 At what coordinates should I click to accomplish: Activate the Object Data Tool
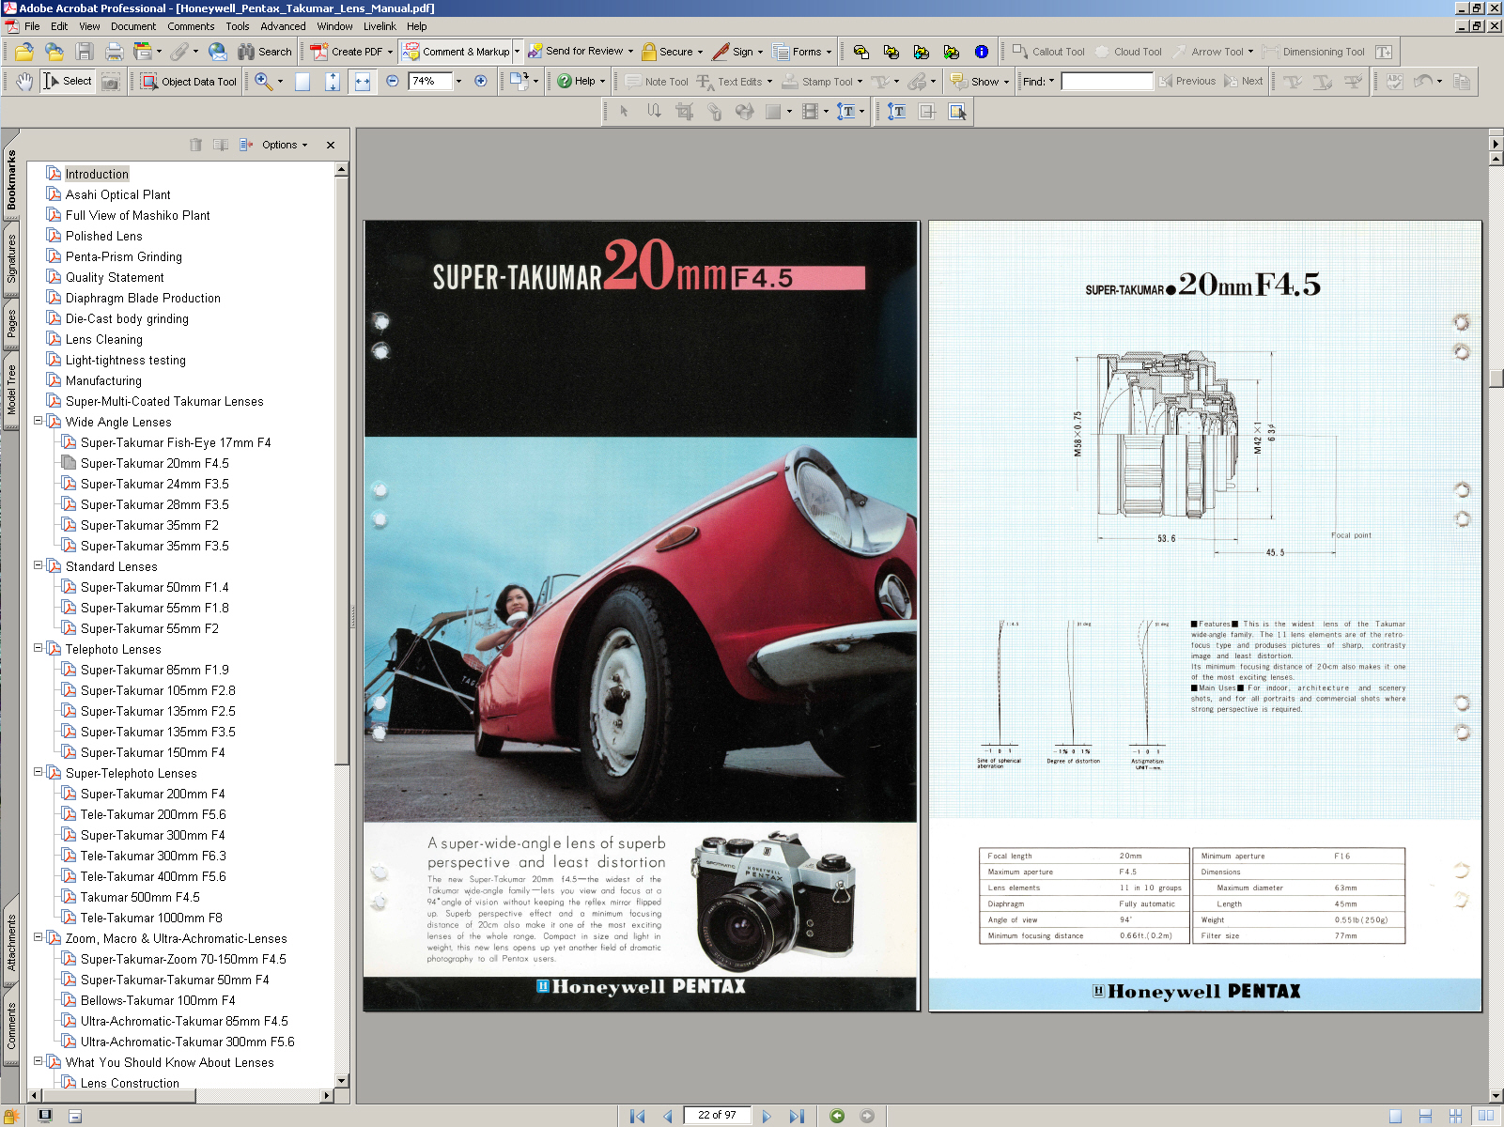click(x=189, y=82)
